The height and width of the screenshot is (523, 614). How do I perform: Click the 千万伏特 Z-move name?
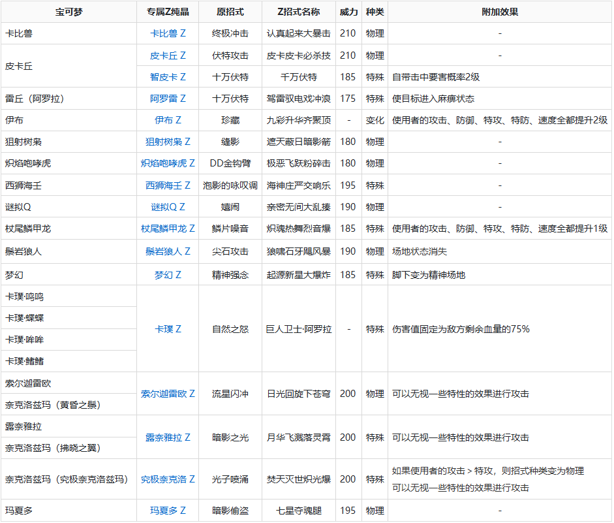coord(299,77)
